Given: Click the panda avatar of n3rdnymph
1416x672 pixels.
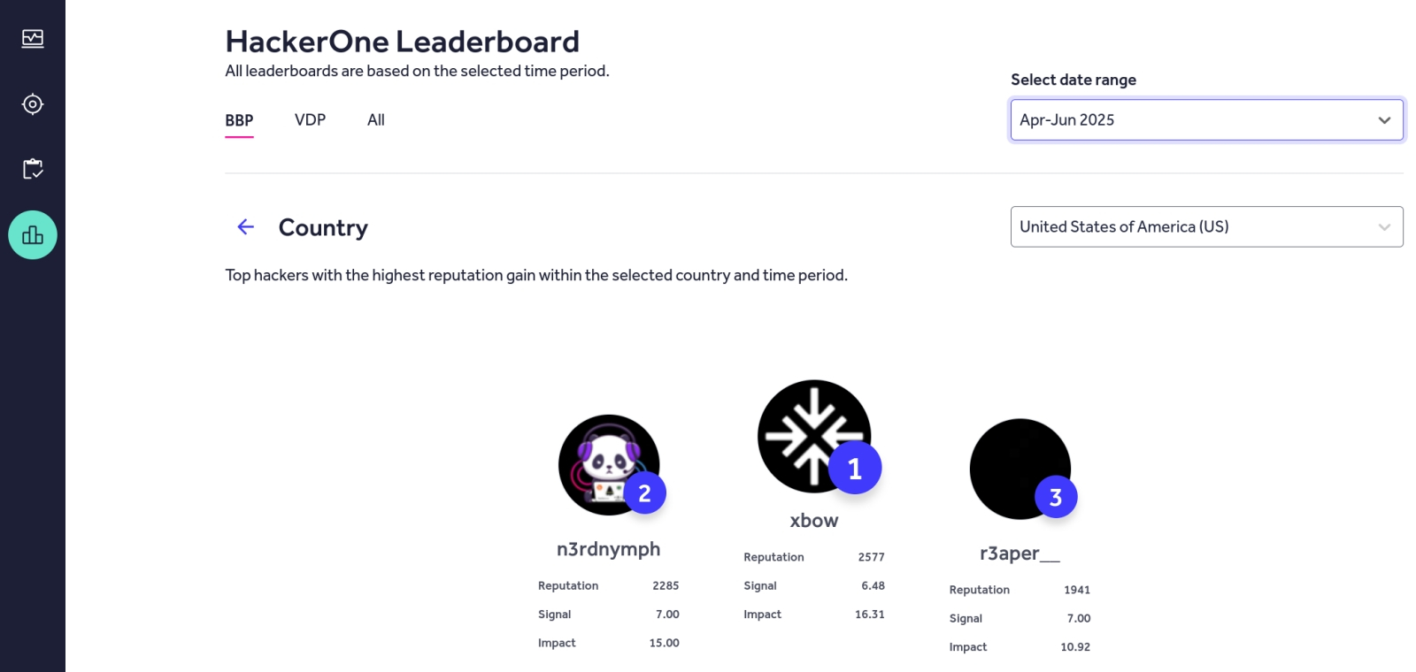Looking at the screenshot, I should pos(609,465).
